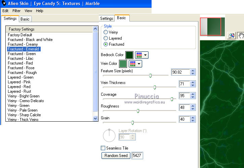The image size is (244, 168).
Task: Select Fractured - Lilac preset
Action: [x=21, y=58]
